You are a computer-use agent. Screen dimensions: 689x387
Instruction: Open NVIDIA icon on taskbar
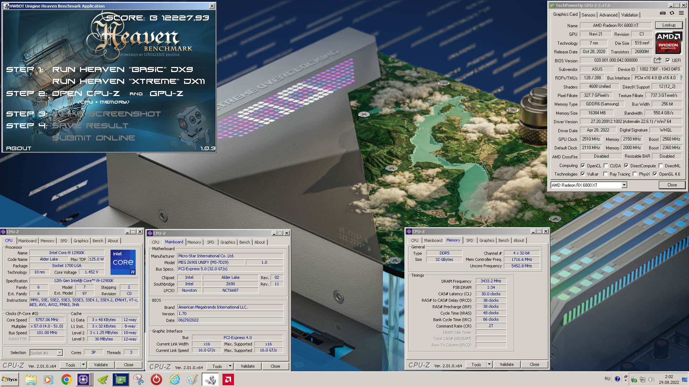click(103, 379)
